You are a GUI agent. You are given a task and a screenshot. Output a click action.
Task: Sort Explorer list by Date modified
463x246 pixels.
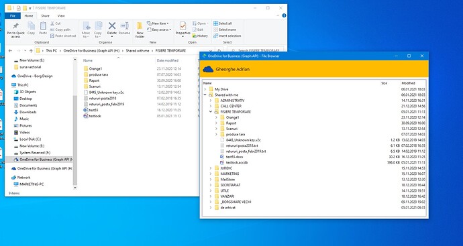pyautogui.click(x=168, y=60)
